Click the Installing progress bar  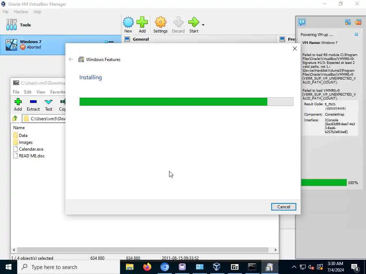[186, 102]
